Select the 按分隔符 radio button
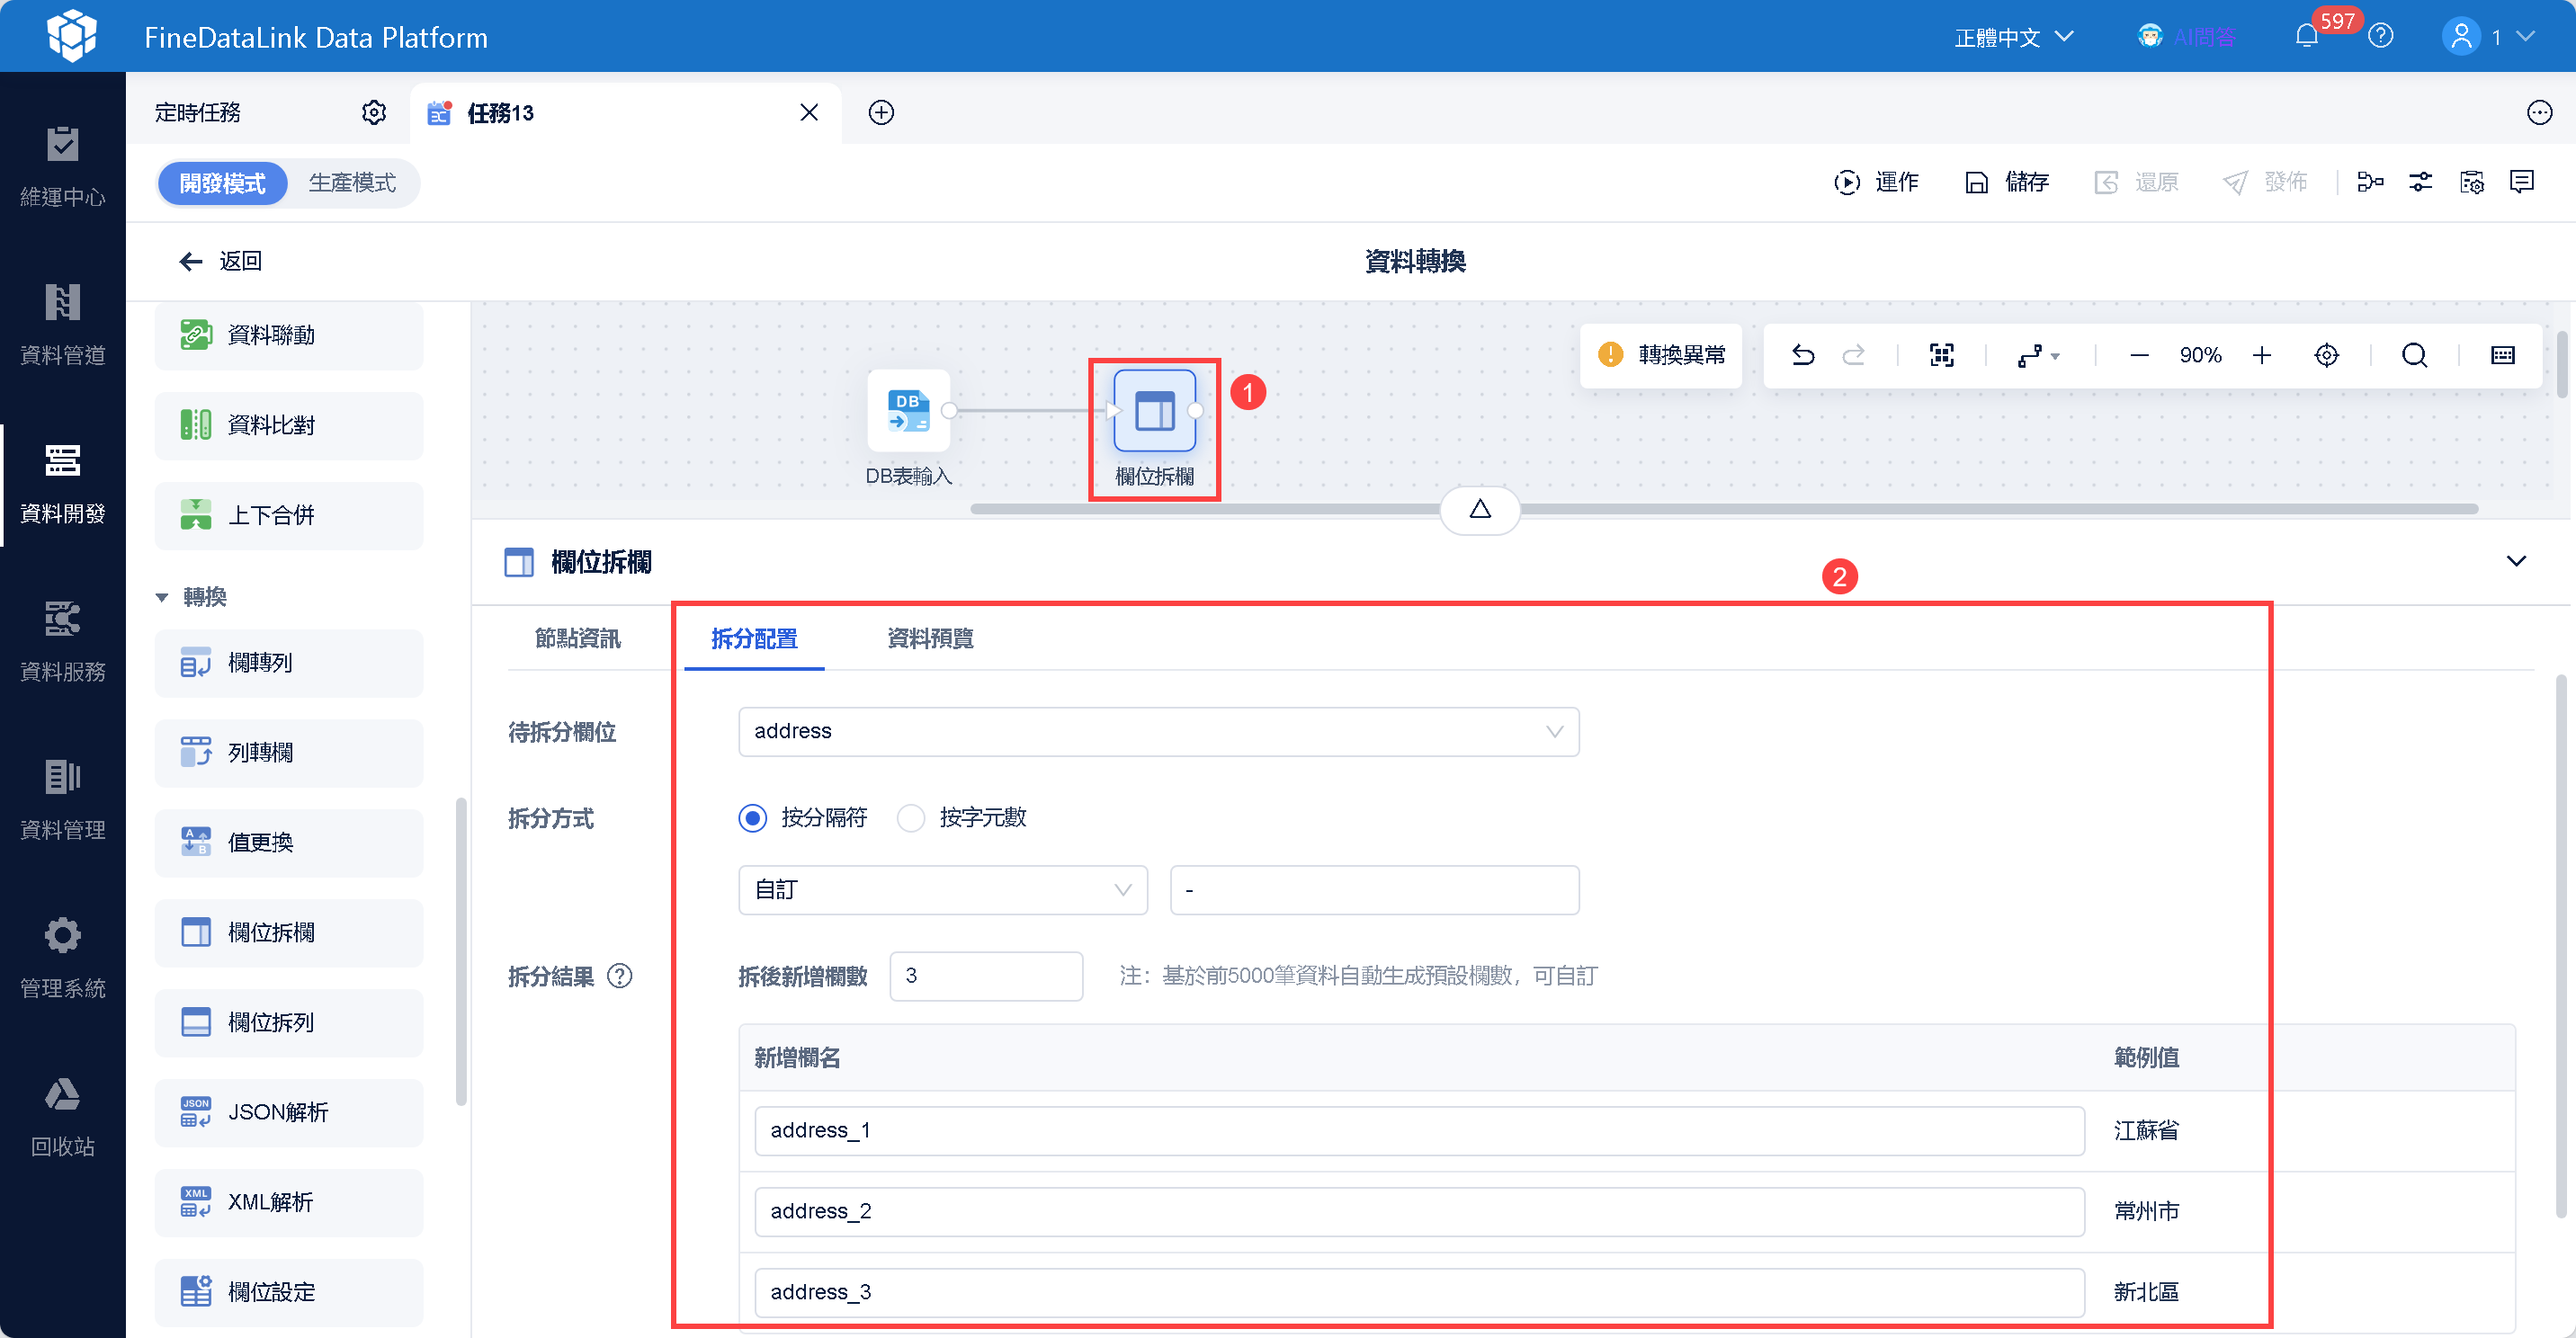The image size is (2576, 1338). pyautogui.click(x=753, y=818)
